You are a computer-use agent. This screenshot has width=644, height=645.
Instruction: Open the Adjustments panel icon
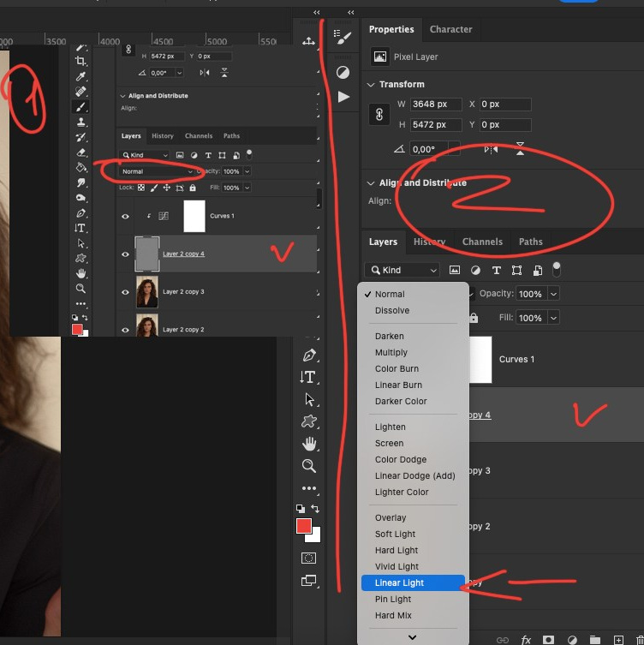343,73
